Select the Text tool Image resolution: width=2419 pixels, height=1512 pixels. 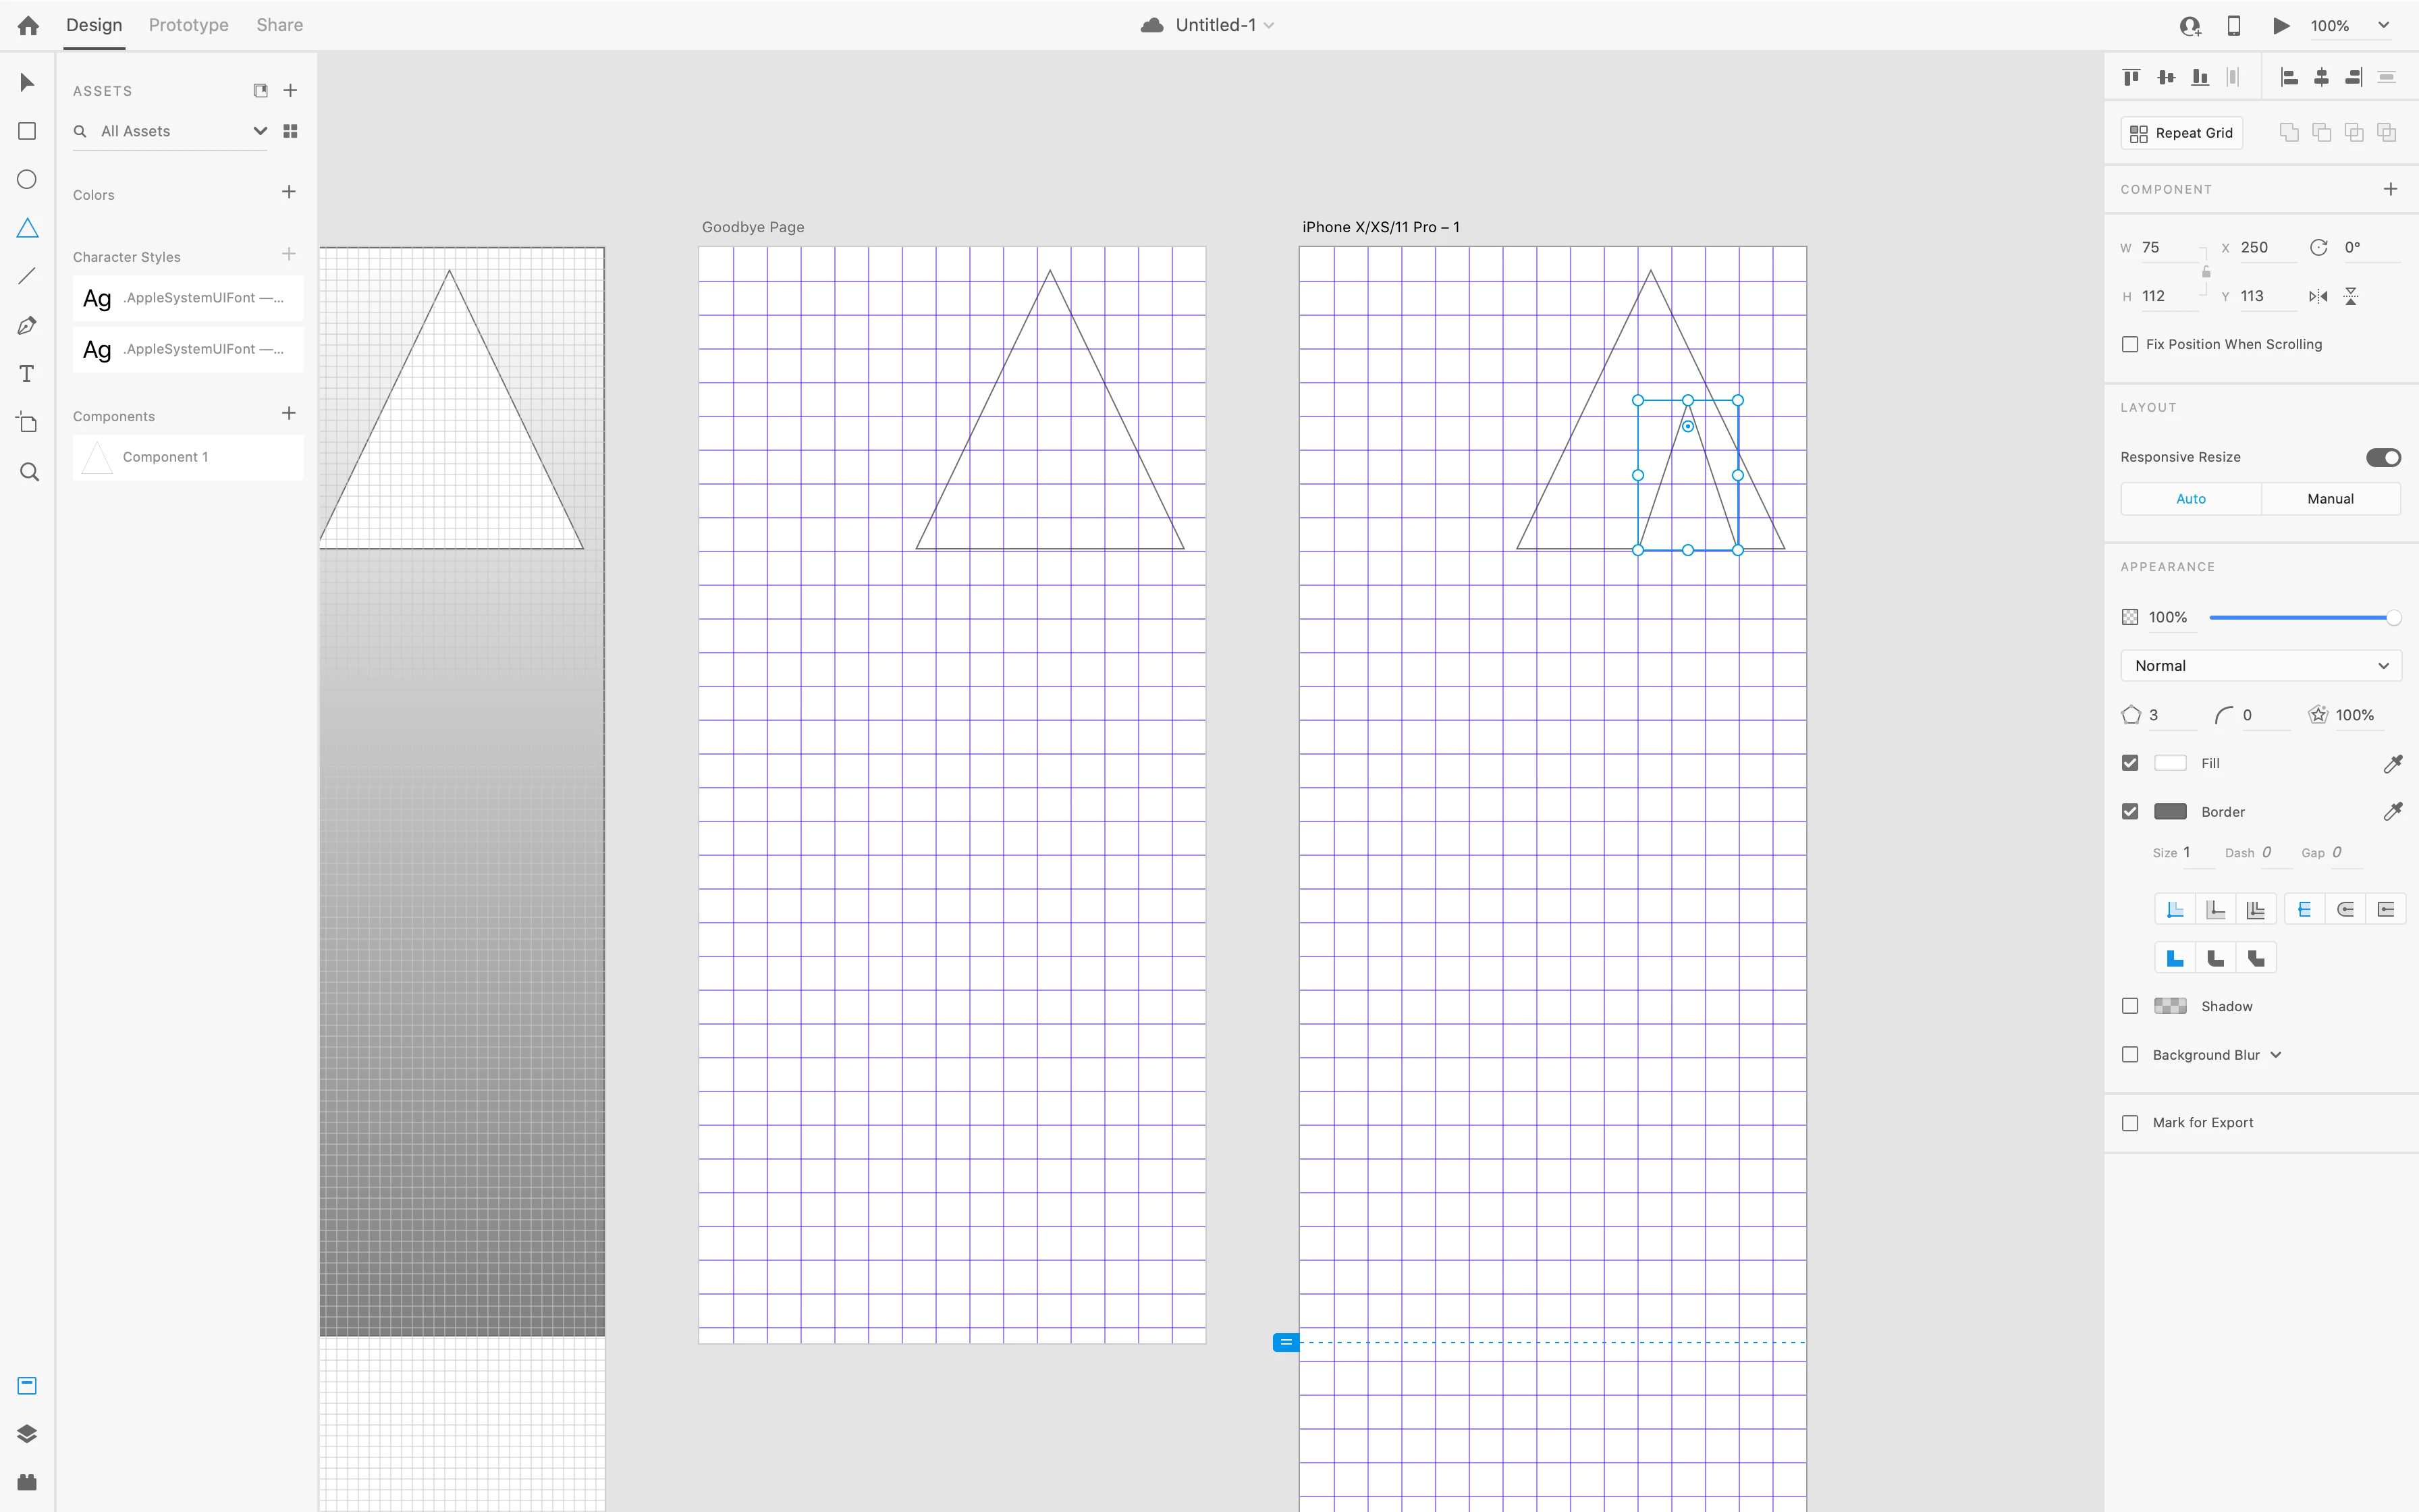pos(27,374)
